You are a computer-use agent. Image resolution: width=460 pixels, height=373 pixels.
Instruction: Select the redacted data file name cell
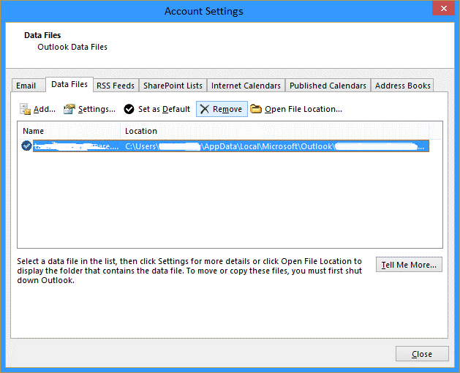pyautogui.click(x=77, y=146)
